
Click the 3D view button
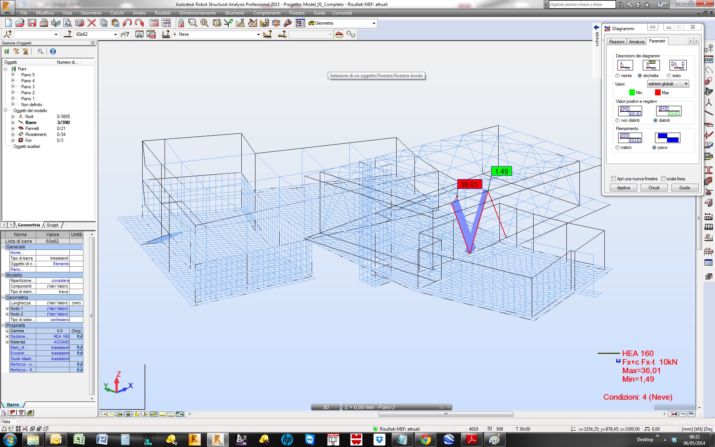click(x=325, y=407)
